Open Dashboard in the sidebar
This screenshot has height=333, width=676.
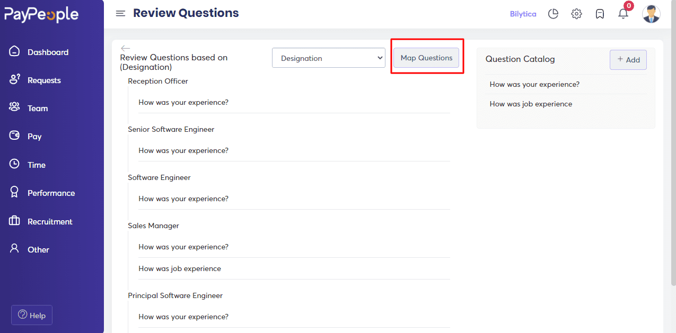pos(48,52)
